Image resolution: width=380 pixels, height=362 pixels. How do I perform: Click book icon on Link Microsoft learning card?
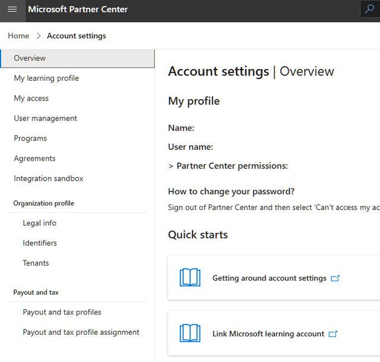190,333
